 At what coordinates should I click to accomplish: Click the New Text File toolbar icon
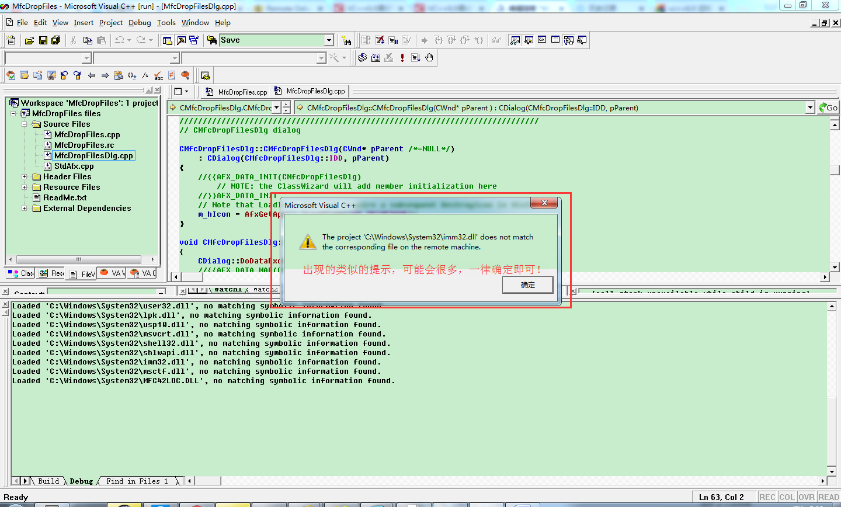tap(11, 40)
